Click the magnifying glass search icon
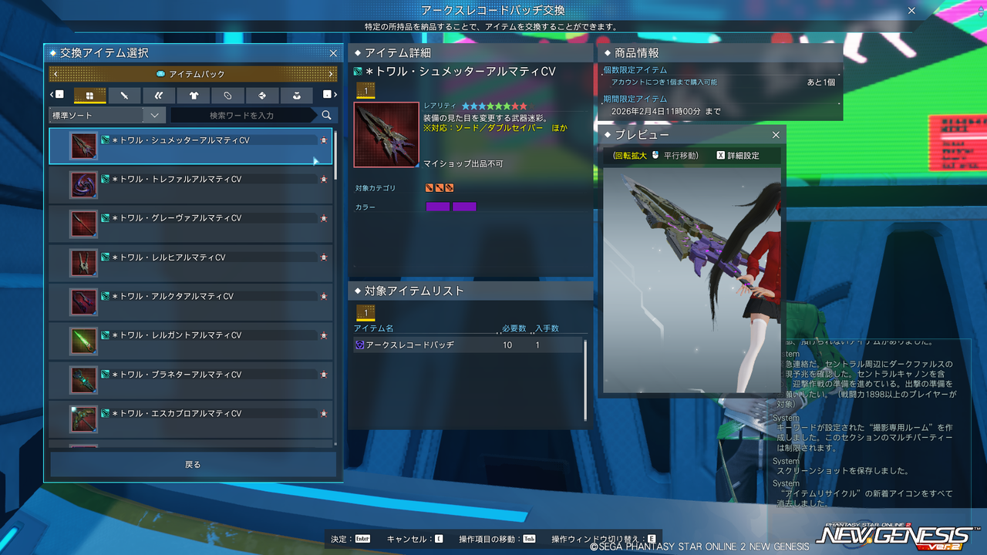 [x=327, y=115]
